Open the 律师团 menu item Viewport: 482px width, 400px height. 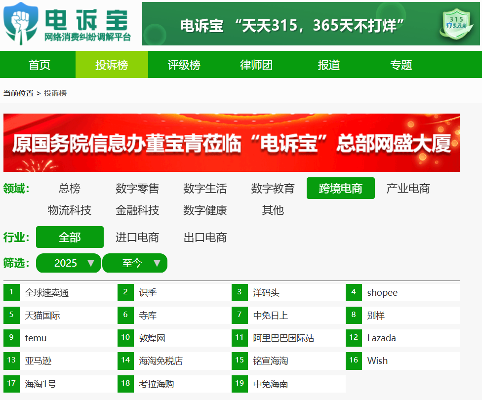256,65
